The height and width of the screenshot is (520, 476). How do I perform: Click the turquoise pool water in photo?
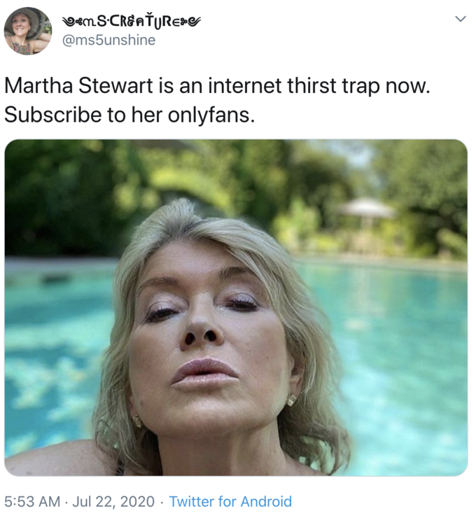398,349
